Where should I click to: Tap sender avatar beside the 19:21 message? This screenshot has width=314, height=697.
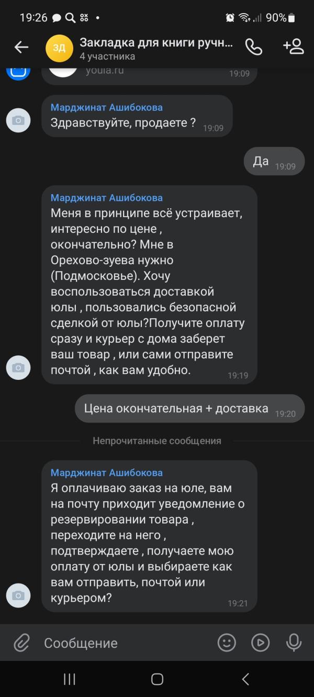tap(18, 595)
